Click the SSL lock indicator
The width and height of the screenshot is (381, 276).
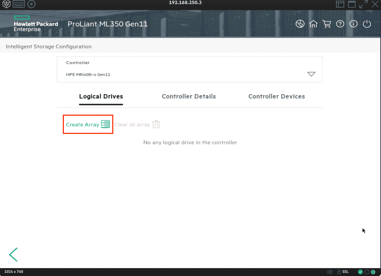coord(343,272)
